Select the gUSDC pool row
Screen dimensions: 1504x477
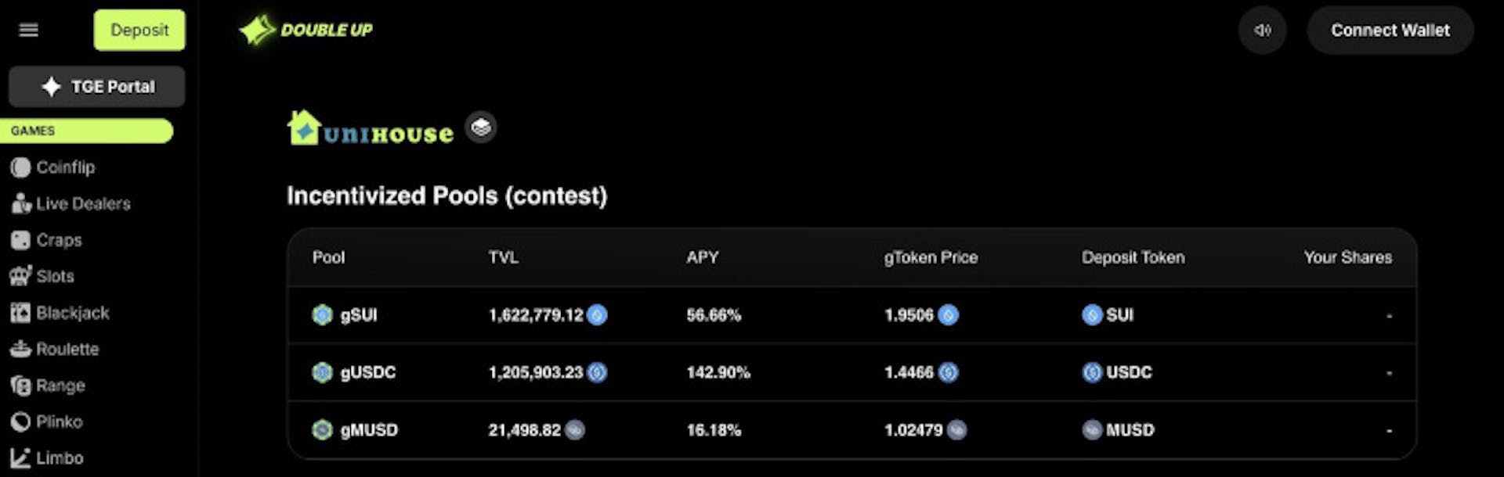click(367, 372)
